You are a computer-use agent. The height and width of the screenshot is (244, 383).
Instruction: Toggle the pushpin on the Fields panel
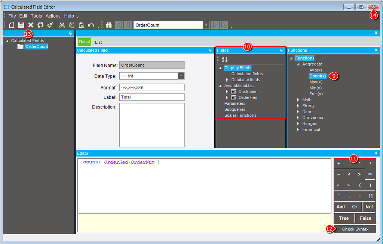click(281, 50)
